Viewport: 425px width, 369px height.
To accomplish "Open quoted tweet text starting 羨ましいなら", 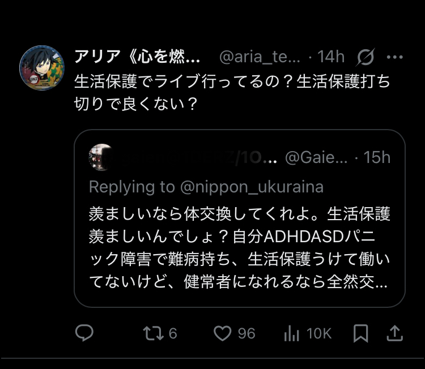I will coord(240,248).
